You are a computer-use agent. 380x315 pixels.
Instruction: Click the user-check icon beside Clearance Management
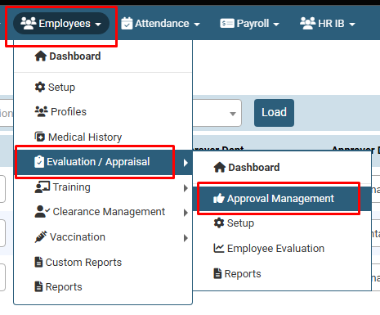pyautogui.click(x=42, y=211)
